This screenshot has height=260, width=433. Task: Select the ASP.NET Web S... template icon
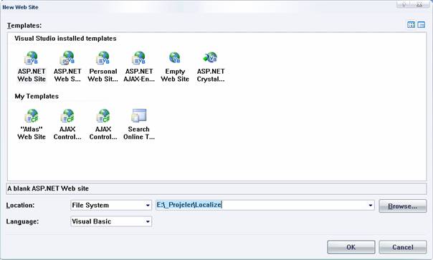click(x=67, y=67)
